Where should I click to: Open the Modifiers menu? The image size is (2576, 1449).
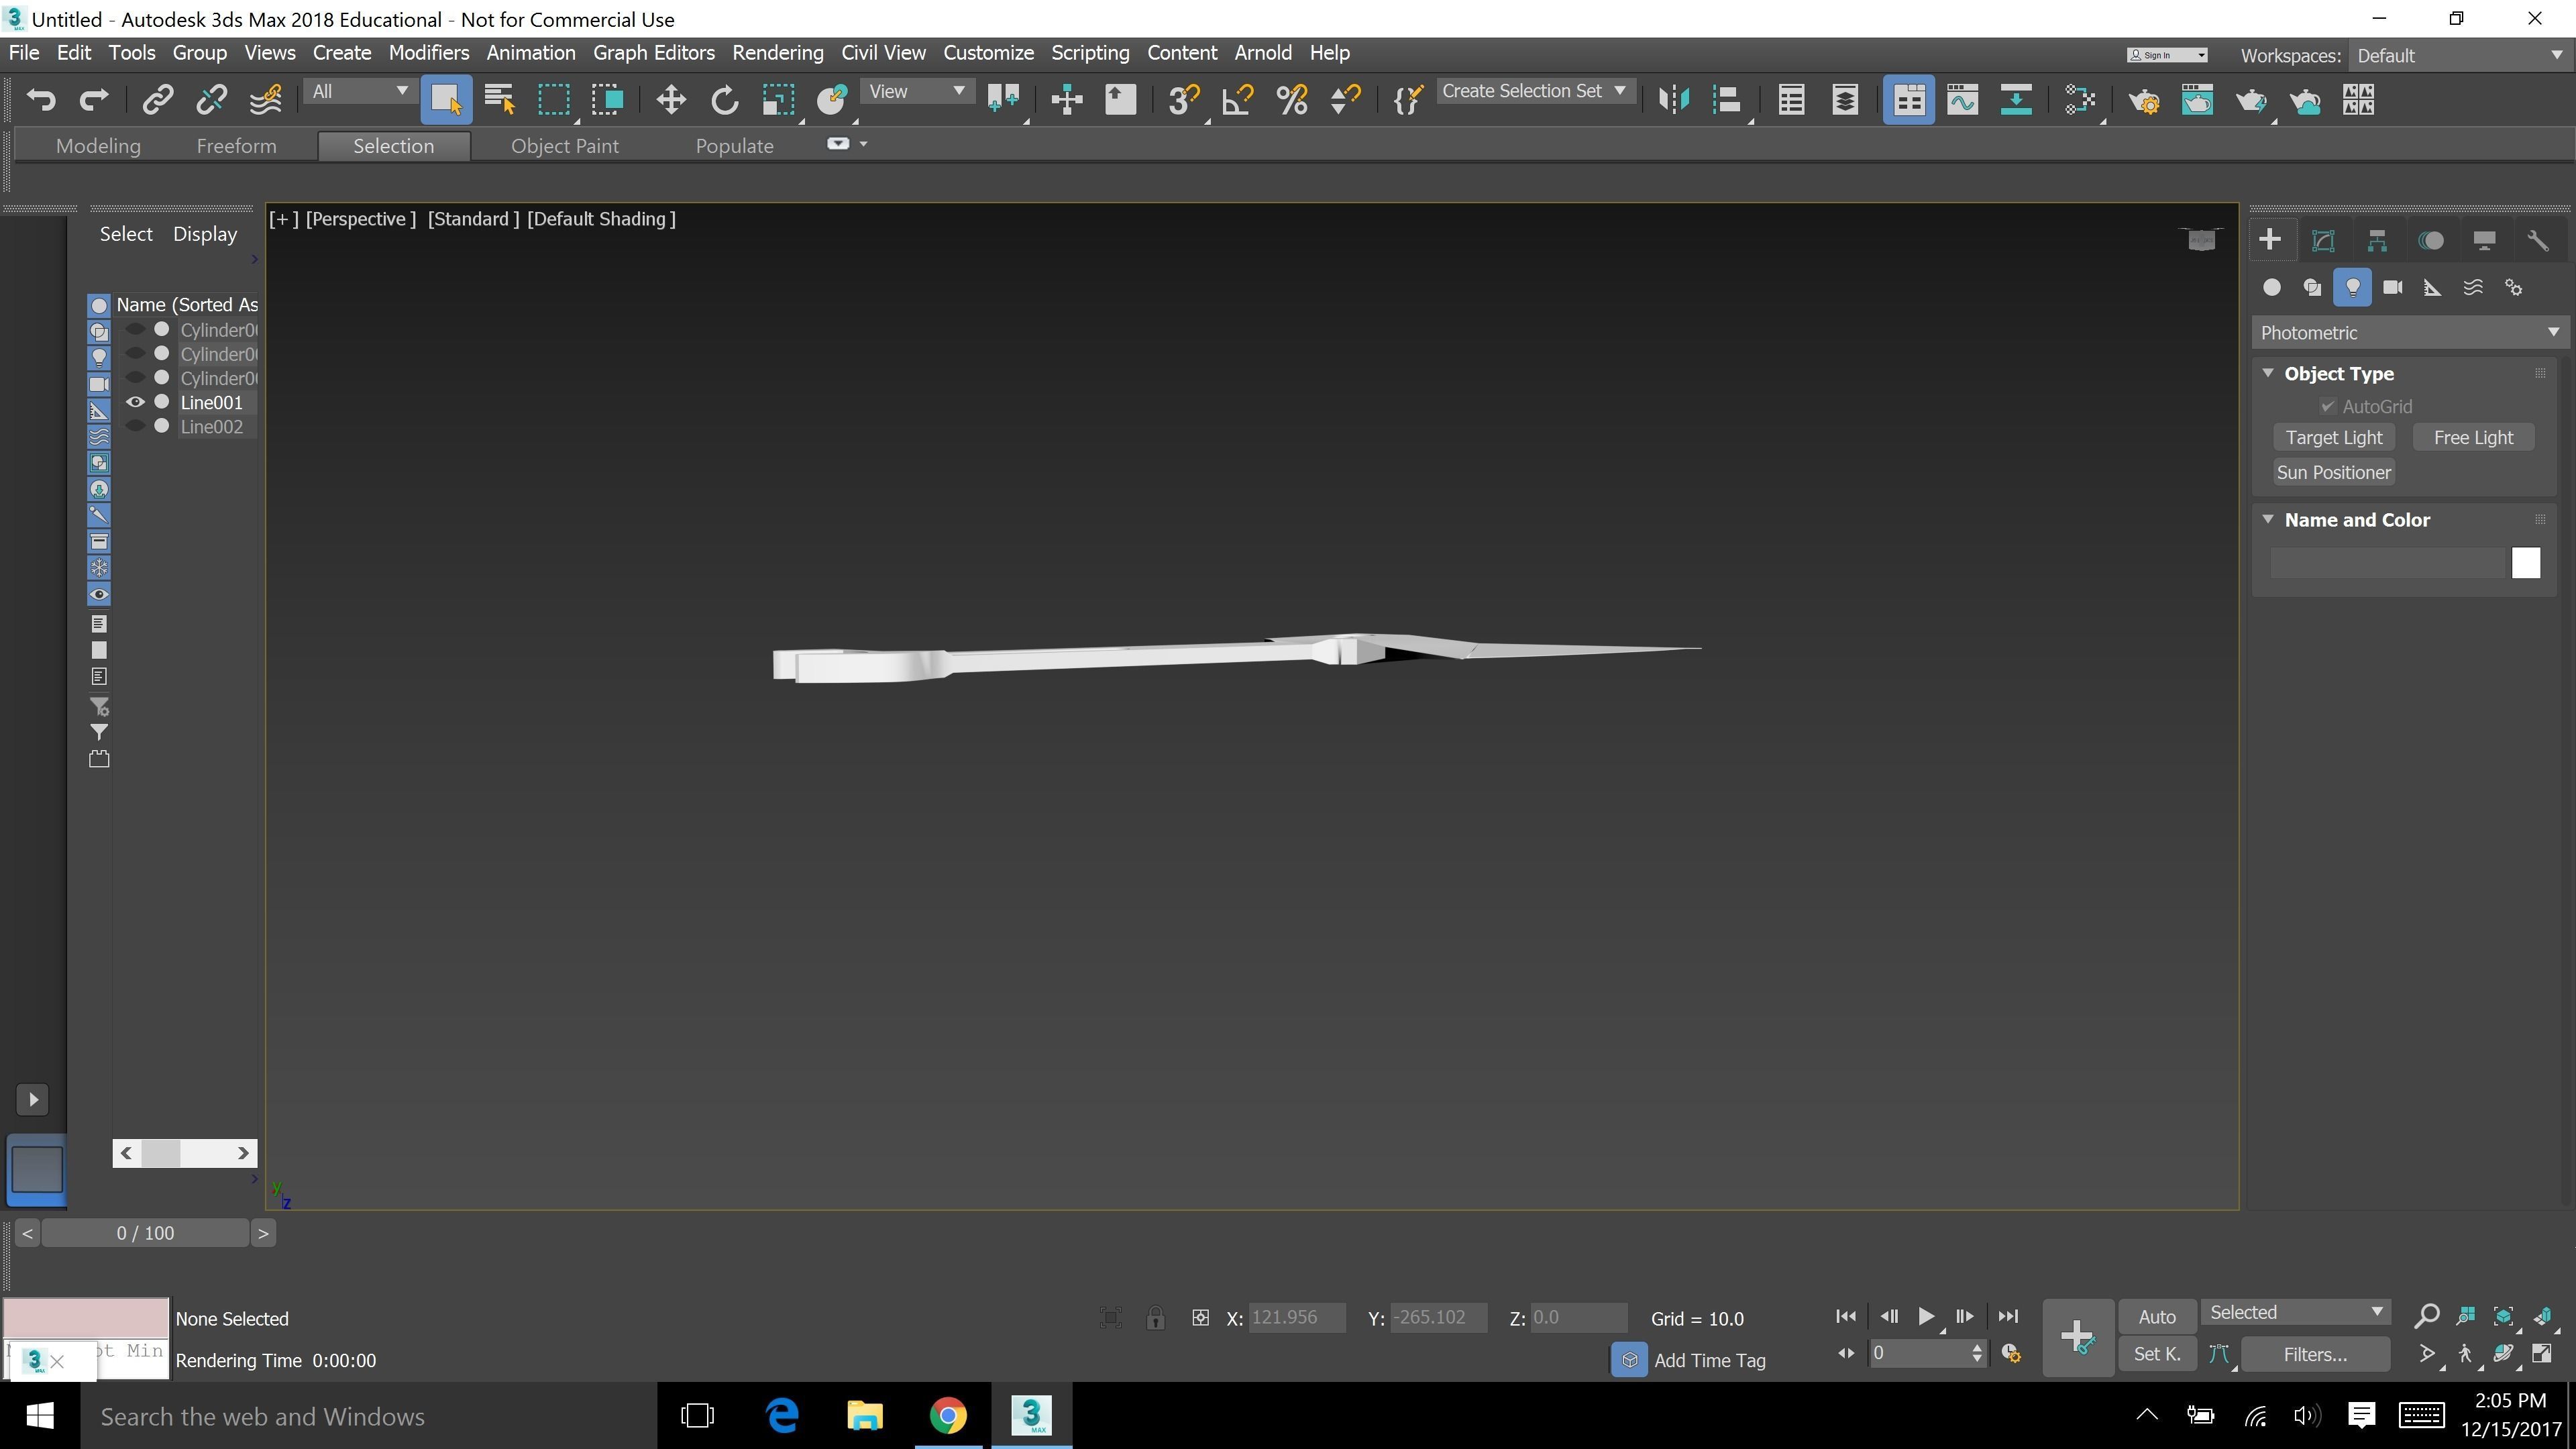(x=428, y=53)
